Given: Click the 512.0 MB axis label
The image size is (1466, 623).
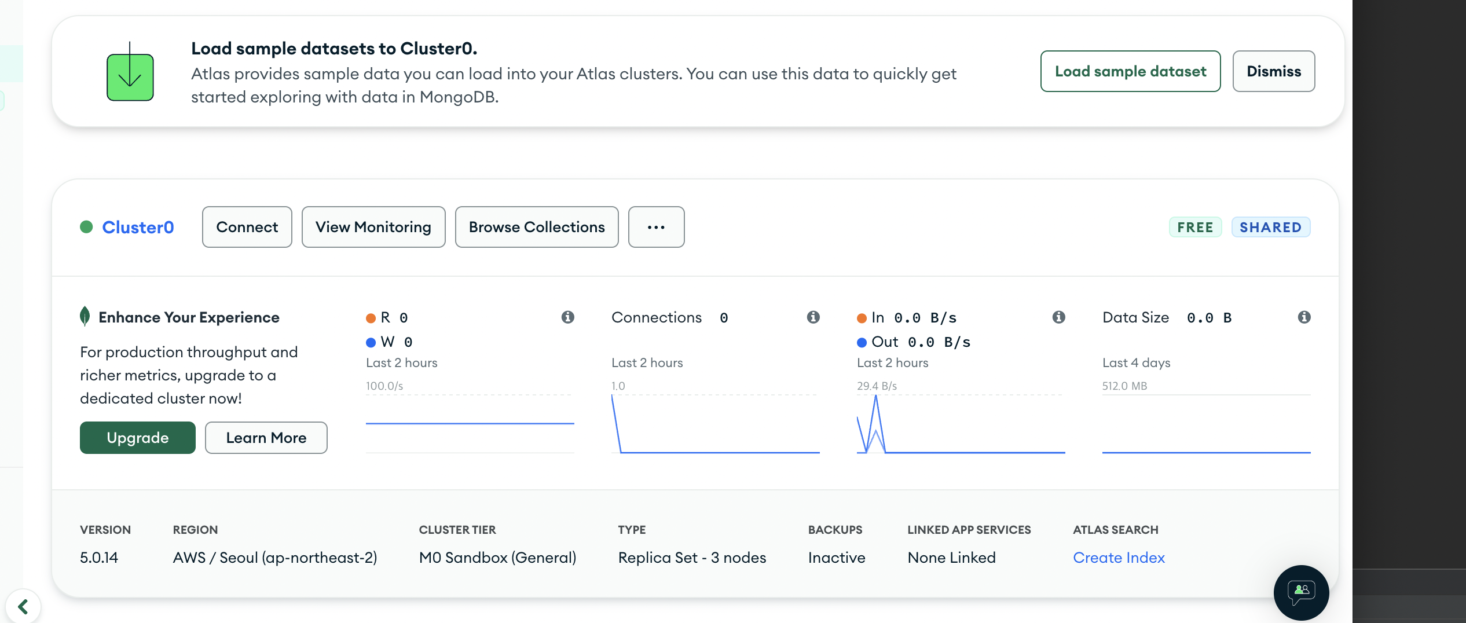Looking at the screenshot, I should pos(1124,386).
